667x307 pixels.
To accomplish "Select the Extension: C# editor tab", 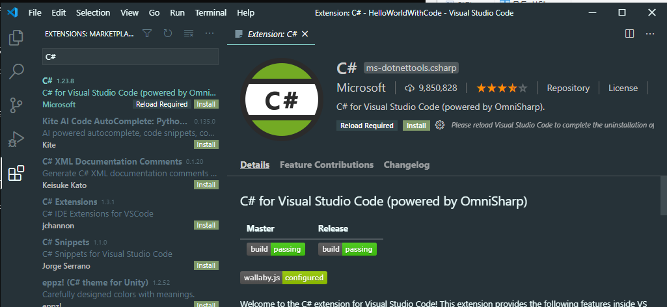I will pyautogui.click(x=272, y=34).
